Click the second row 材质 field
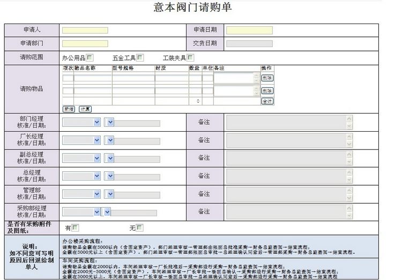This screenshot has width=402, height=280. pos(172,90)
